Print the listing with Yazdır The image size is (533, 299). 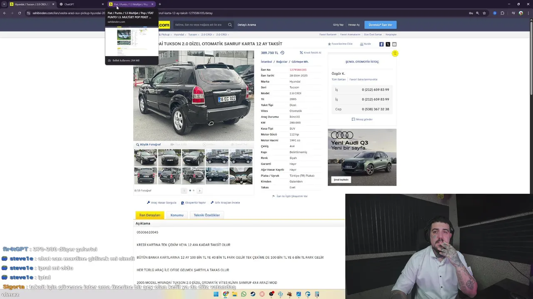[366, 44]
